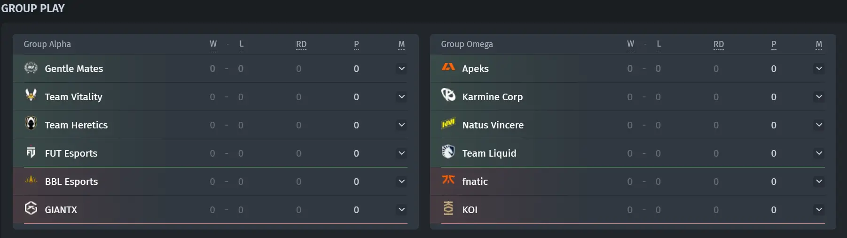Click P column header in Group Omega
The height and width of the screenshot is (238, 847).
click(774, 44)
